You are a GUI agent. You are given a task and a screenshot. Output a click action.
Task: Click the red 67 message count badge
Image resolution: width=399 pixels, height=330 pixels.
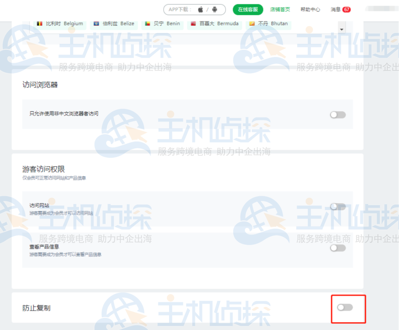347,9
